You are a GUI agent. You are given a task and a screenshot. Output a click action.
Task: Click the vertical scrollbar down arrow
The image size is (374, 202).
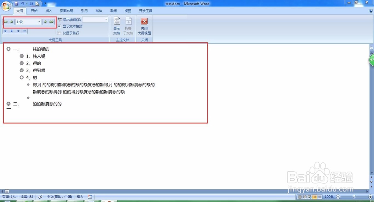[x=371, y=173]
